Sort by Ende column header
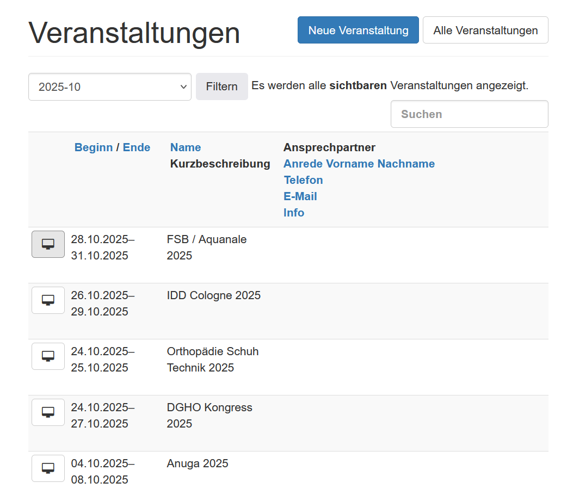567x495 pixels. click(x=137, y=147)
